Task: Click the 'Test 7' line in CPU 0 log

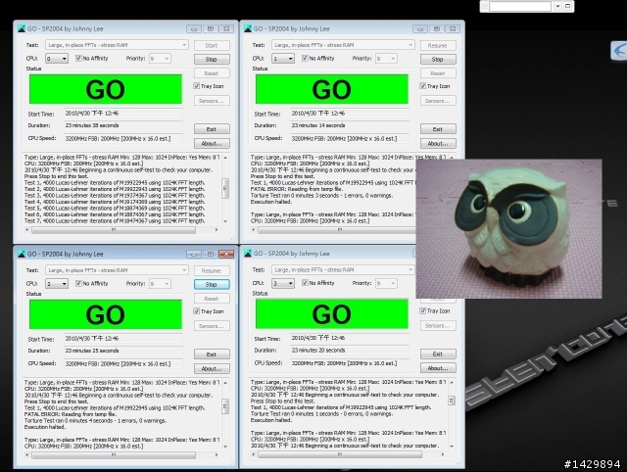Action: (115, 220)
